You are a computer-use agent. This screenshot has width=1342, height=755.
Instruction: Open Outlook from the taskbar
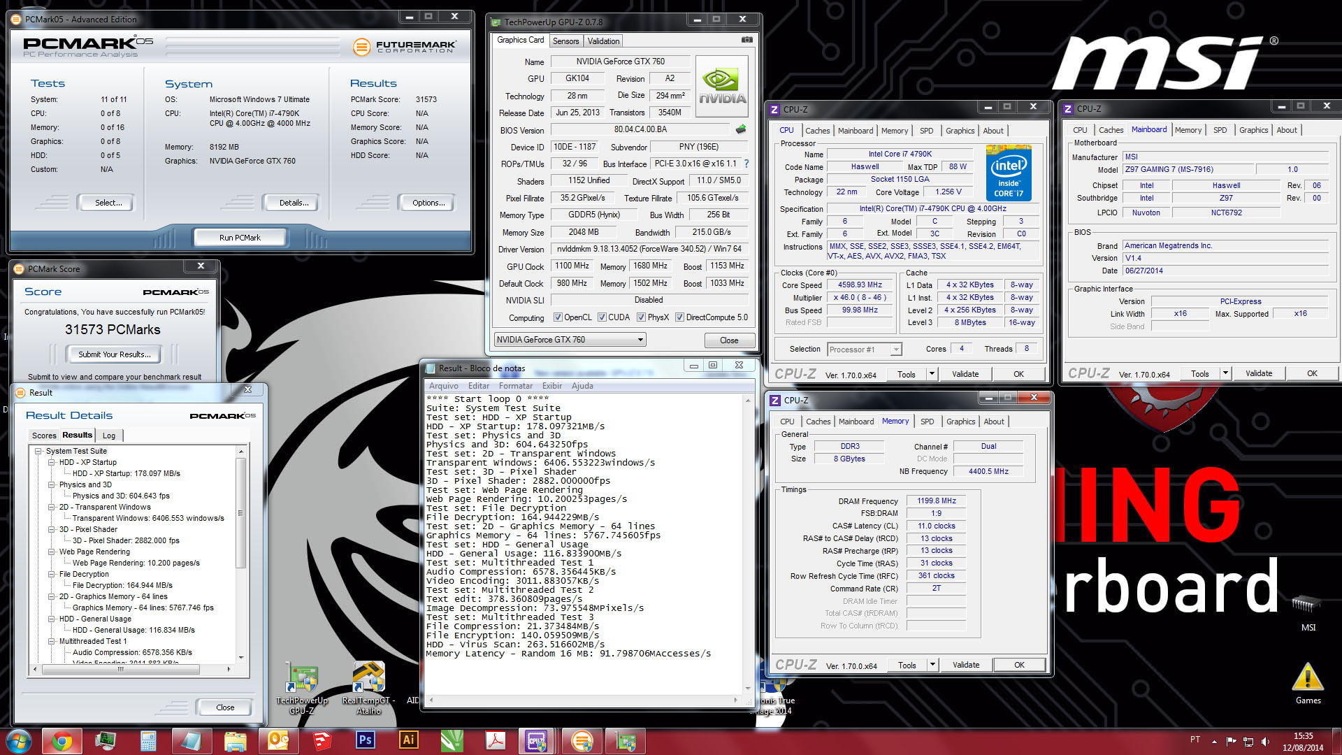click(278, 741)
